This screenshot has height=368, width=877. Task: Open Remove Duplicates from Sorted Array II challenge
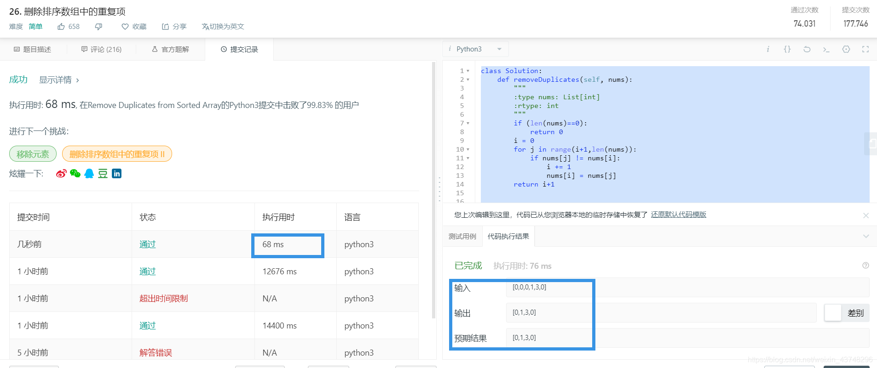117,154
